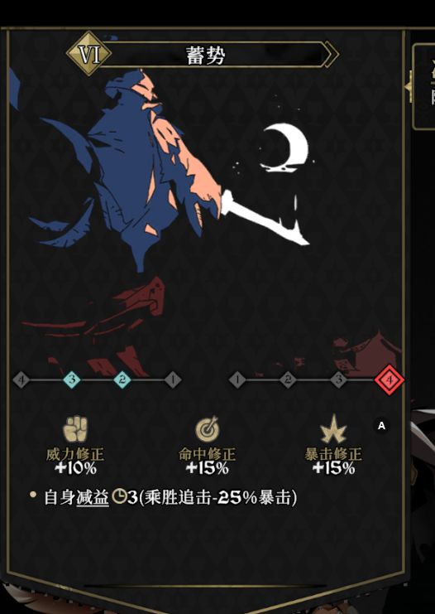Click the target accuracy modifier icon
This screenshot has height=614, width=435.
pos(208,428)
